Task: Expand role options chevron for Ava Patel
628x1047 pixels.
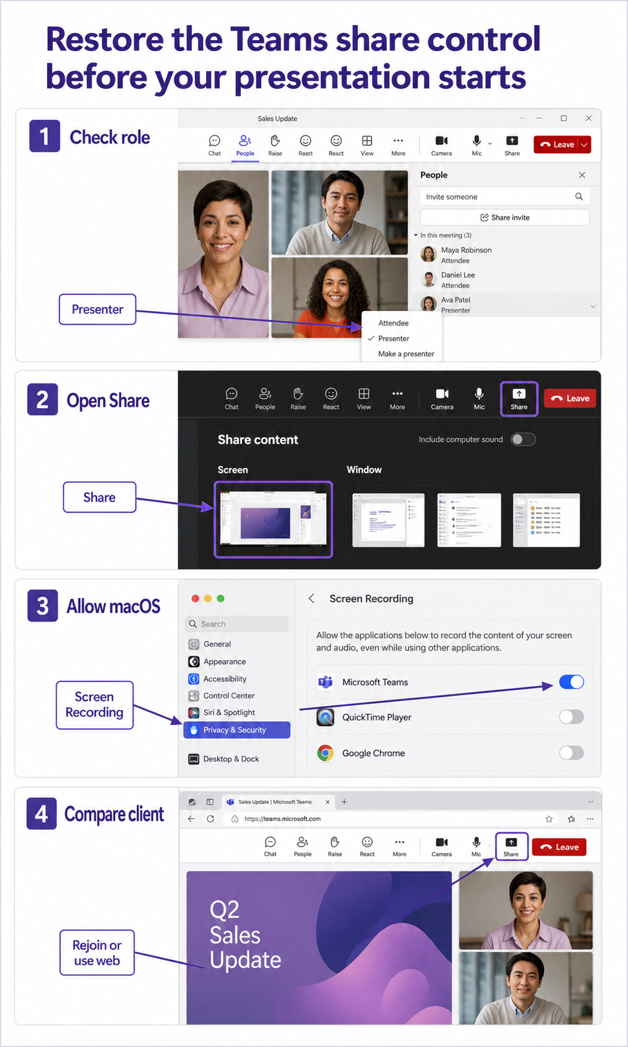Action: 593,306
